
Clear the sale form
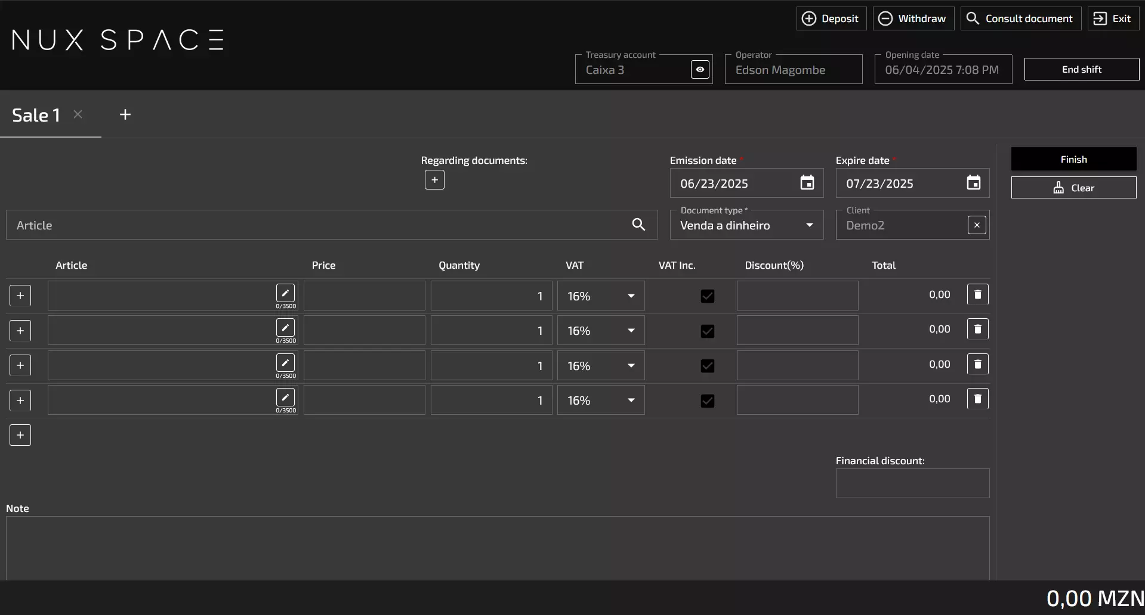pyautogui.click(x=1073, y=188)
